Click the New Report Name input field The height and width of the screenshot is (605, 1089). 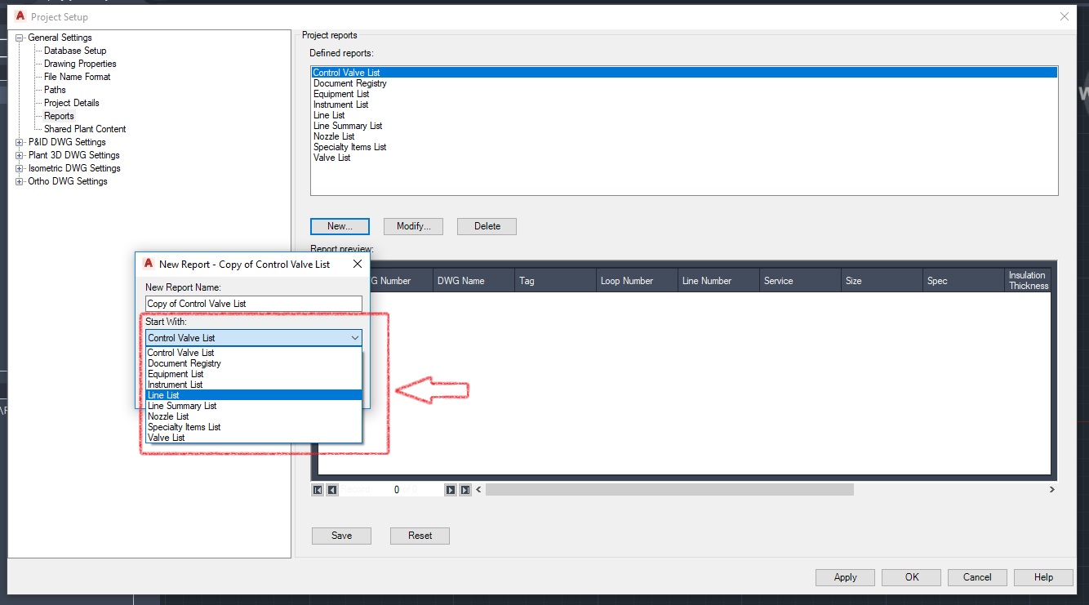pos(253,303)
